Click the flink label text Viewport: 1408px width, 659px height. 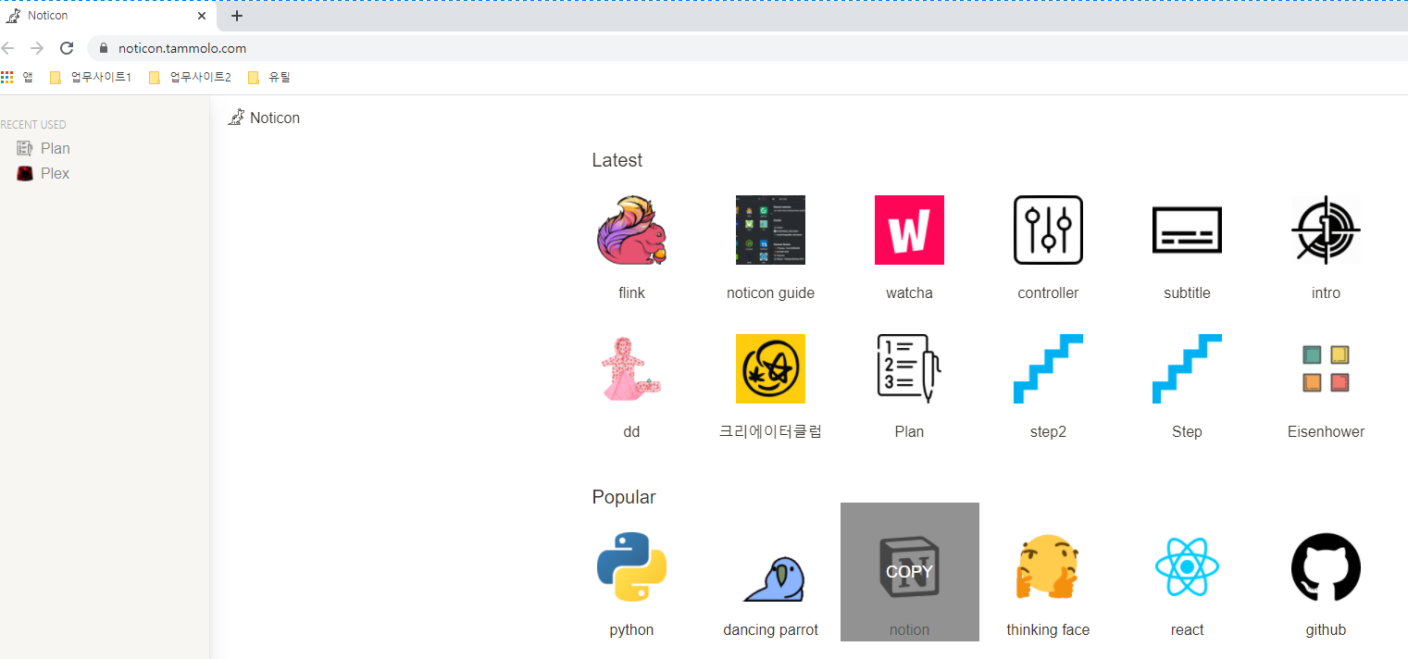click(x=631, y=292)
